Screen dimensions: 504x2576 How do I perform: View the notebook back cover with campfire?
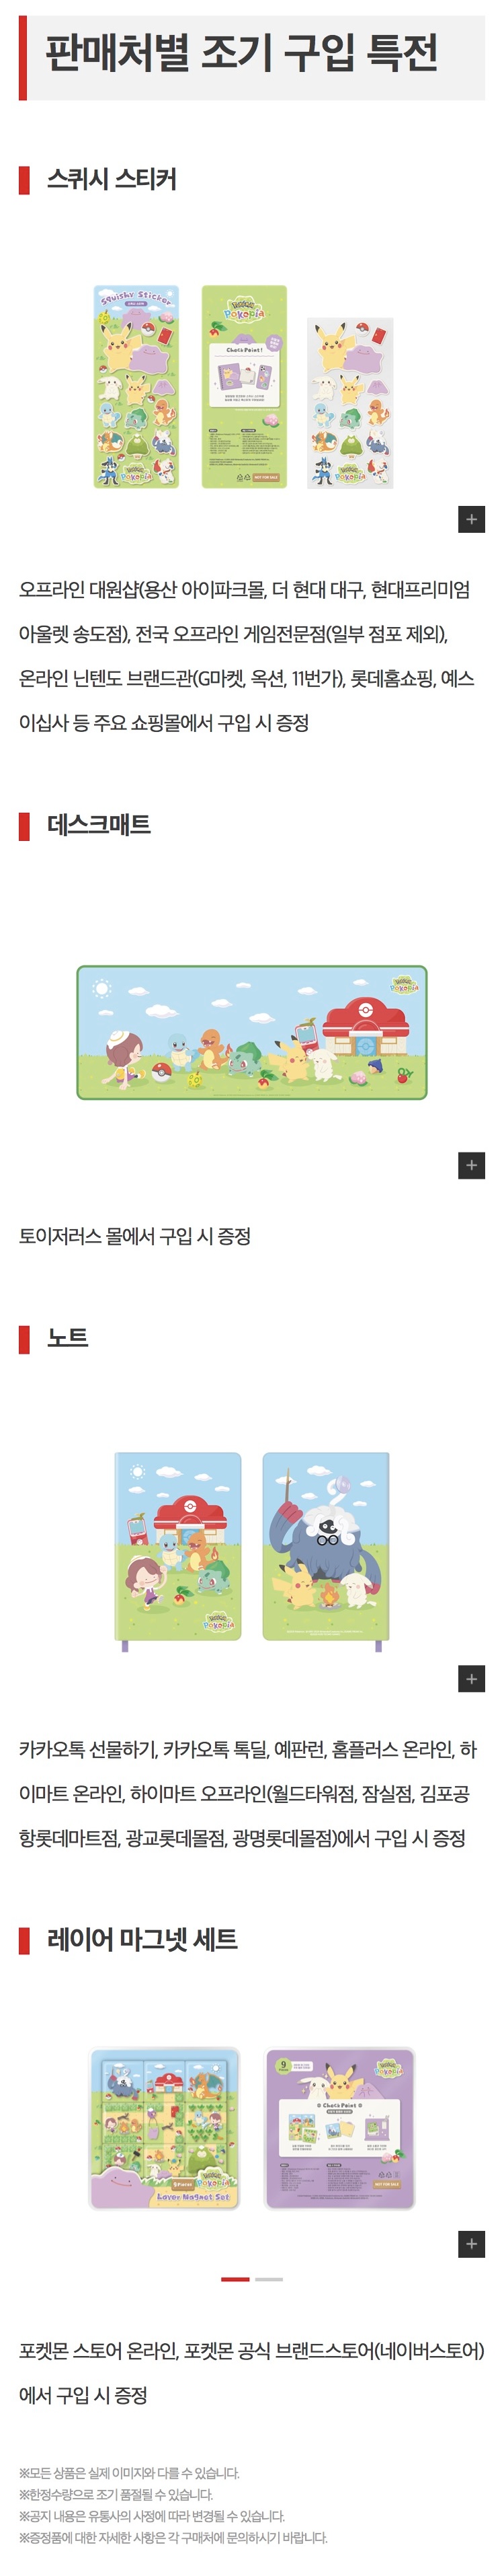click(x=325, y=1547)
